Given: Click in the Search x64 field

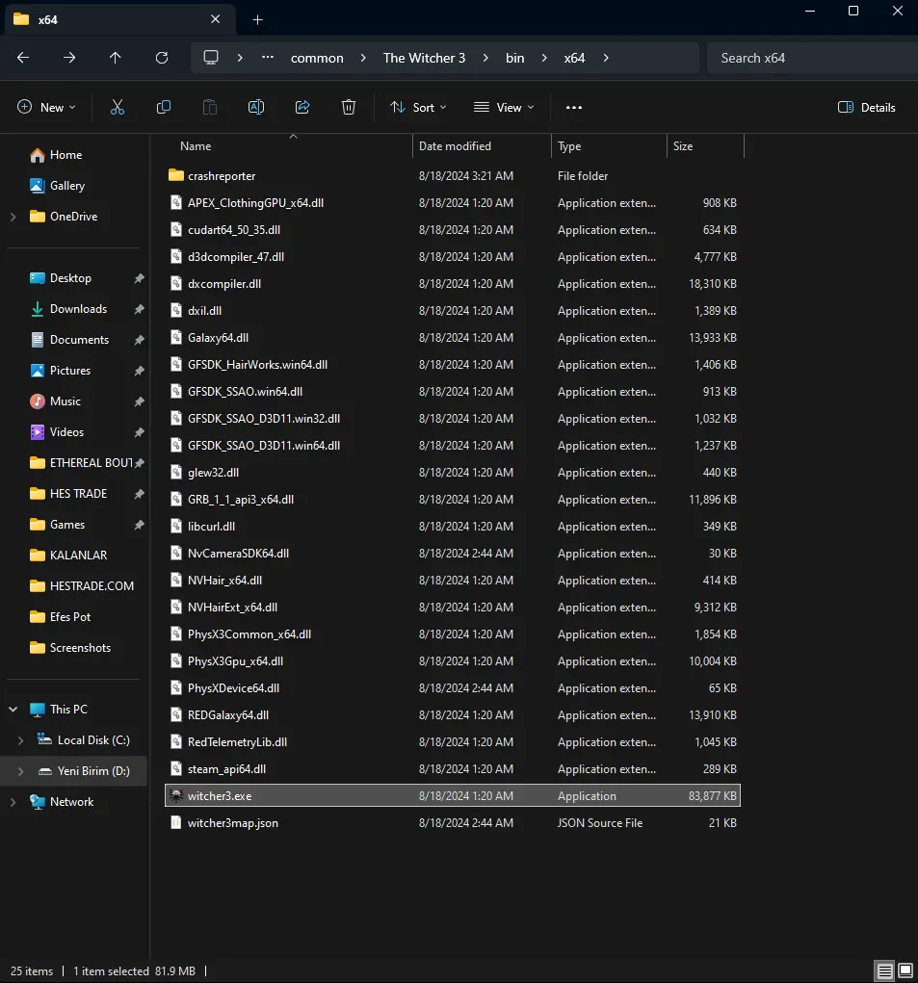Looking at the screenshot, I should [812, 58].
